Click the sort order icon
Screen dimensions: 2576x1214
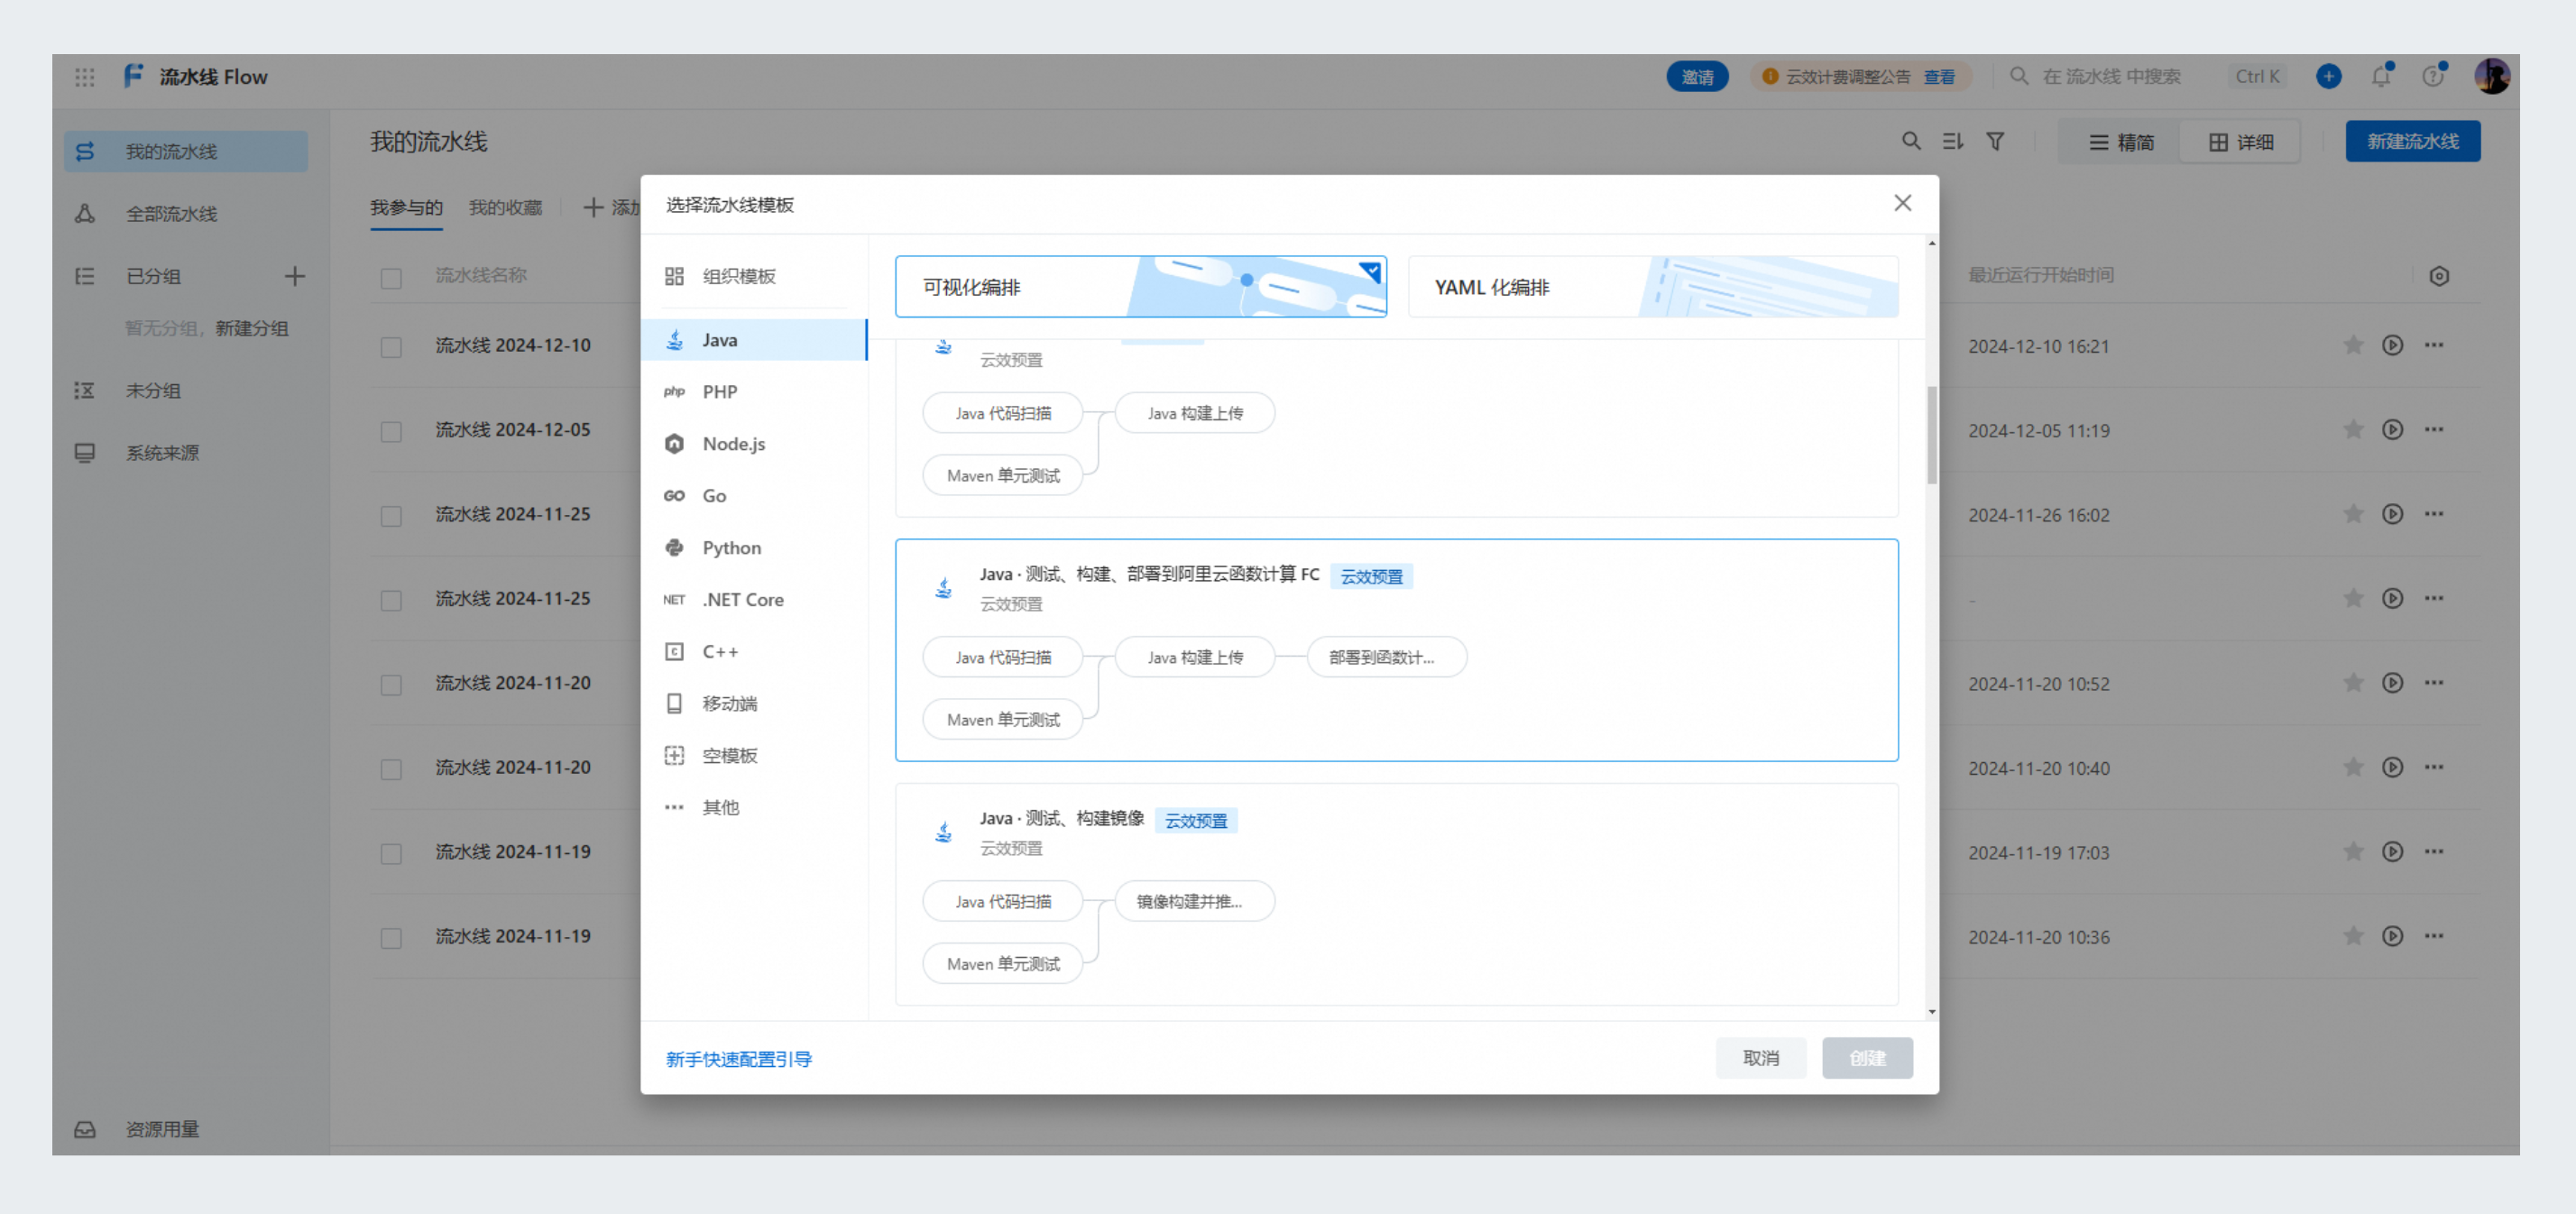click(1953, 141)
